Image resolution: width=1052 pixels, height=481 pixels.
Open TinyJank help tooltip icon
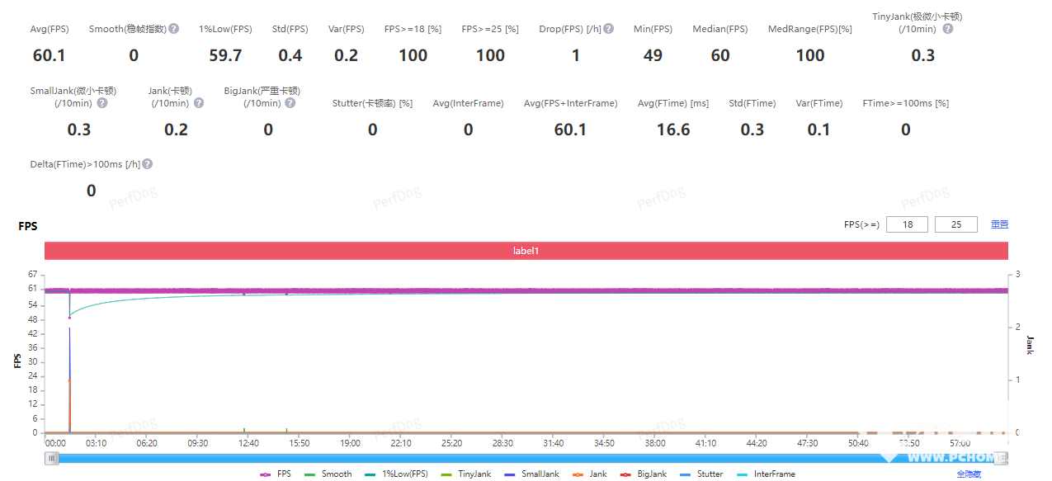point(947,29)
